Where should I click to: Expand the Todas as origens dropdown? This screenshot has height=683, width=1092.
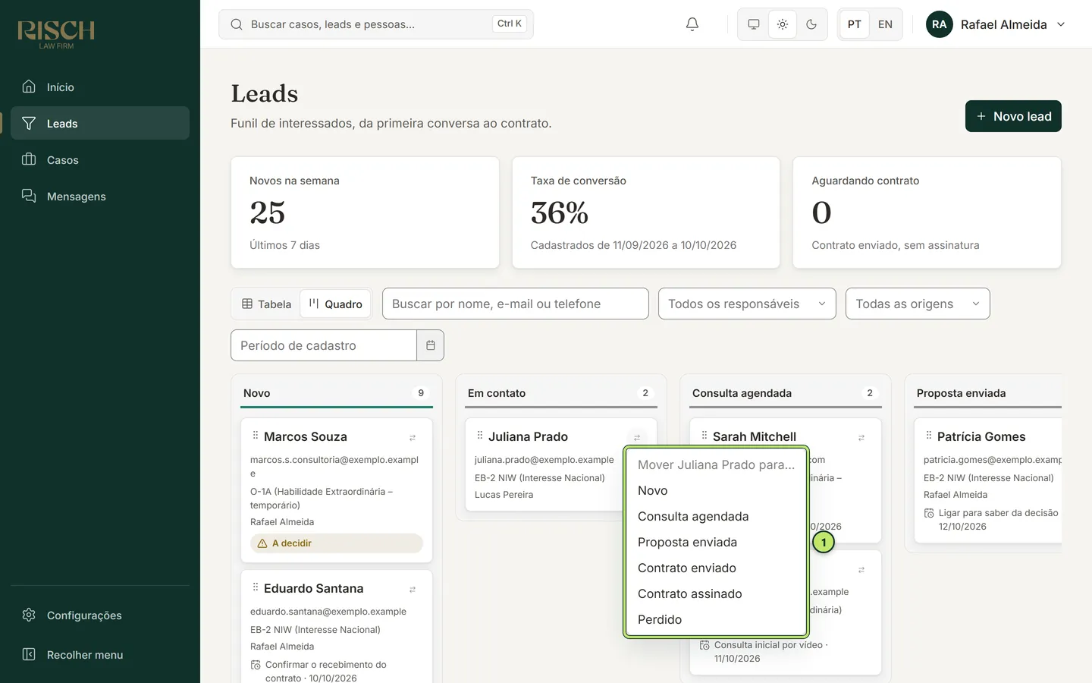(918, 304)
